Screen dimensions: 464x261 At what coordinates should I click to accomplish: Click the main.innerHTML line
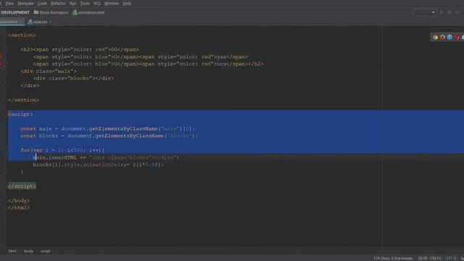pyautogui.click(x=106, y=157)
